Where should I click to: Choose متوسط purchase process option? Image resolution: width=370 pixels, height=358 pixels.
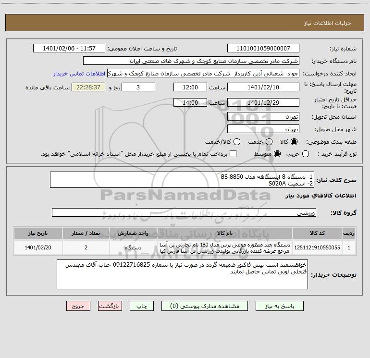coord(277,154)
